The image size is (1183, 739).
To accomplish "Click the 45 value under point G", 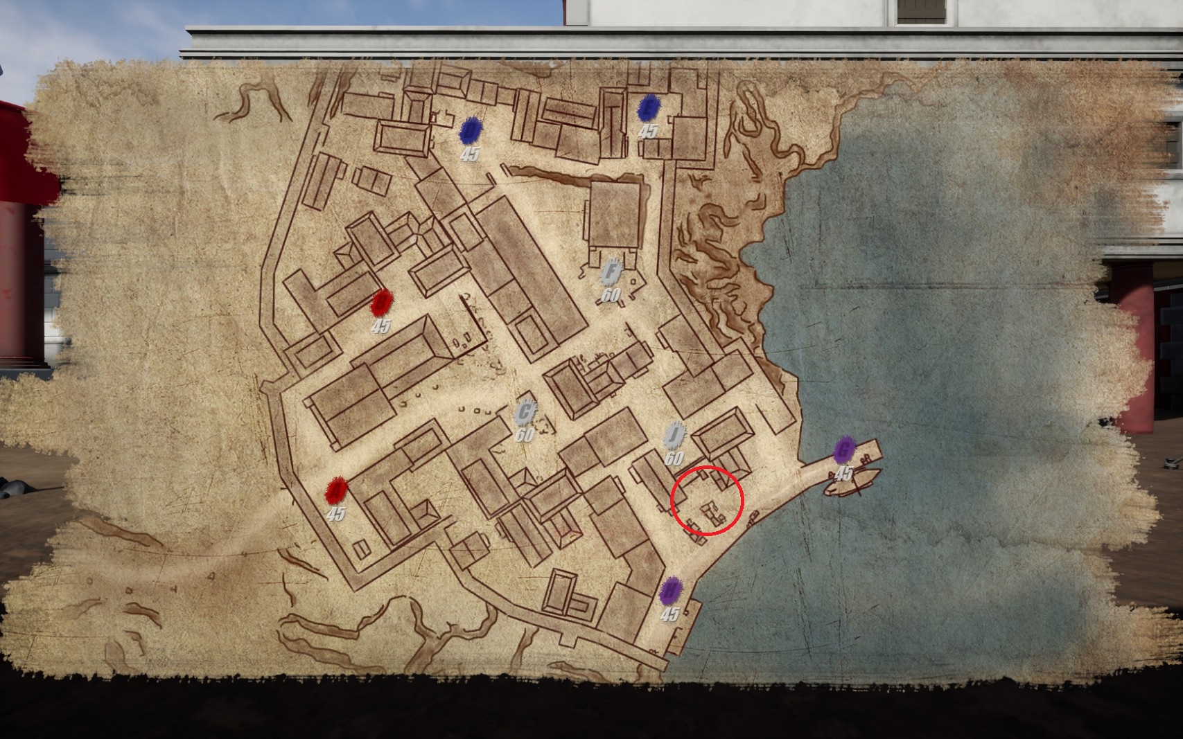I will 843,474.
